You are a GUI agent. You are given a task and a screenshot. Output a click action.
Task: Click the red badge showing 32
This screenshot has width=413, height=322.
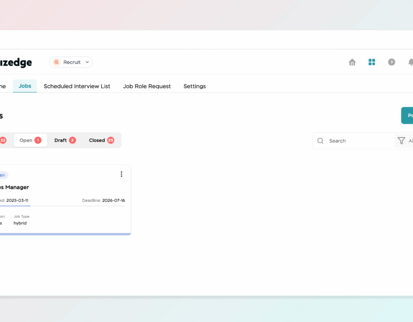pos(3,140)
